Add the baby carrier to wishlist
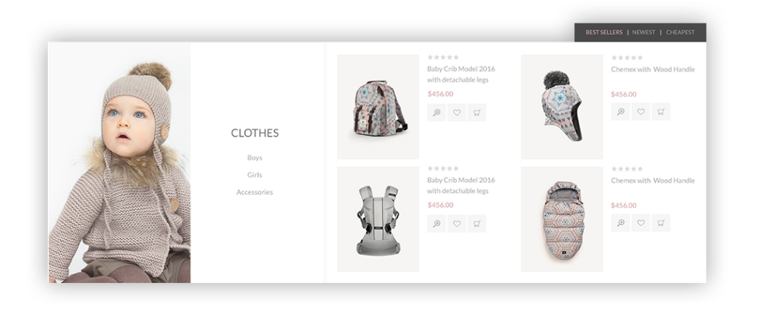 pos(456,224)
